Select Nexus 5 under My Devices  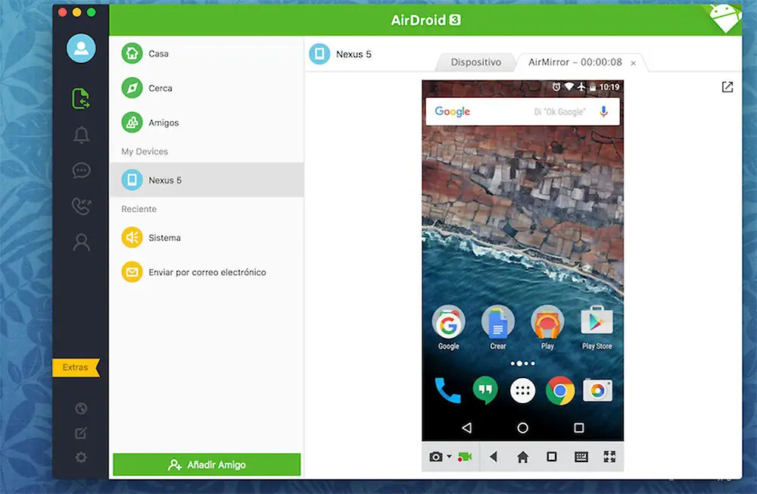207,180
